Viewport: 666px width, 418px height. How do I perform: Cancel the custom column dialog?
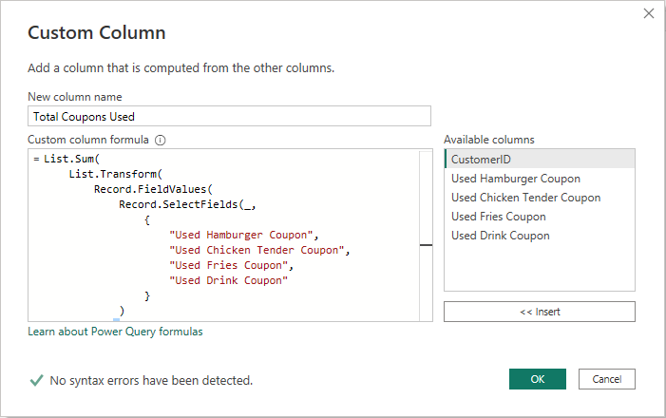click(606, 379)
